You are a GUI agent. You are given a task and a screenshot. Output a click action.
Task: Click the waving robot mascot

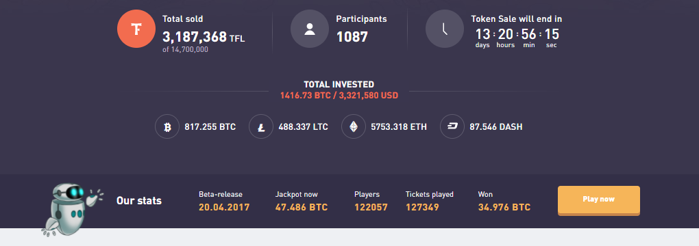coord(71,208)
